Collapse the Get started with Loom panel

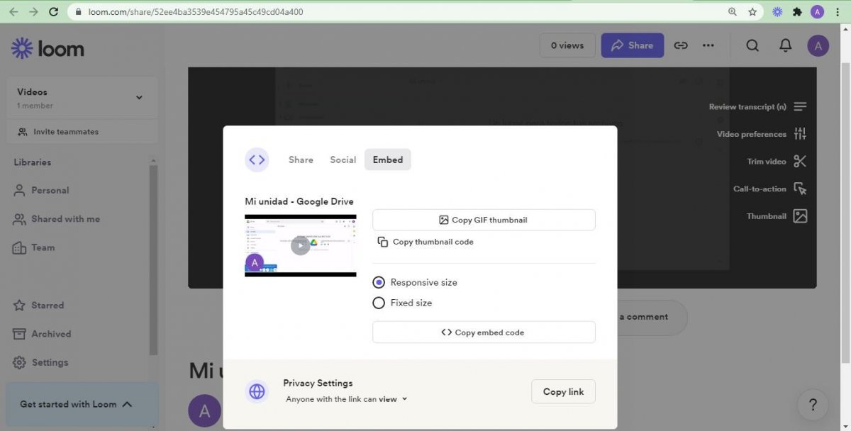coord(127,404)
